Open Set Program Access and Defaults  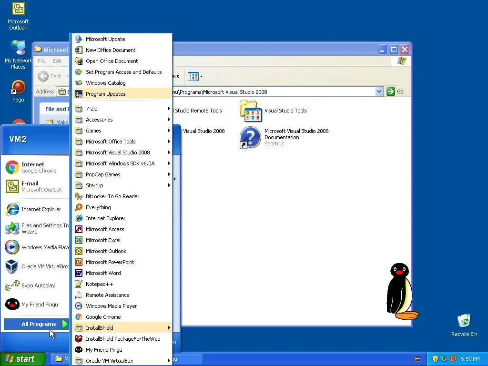coord(122,72)
